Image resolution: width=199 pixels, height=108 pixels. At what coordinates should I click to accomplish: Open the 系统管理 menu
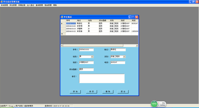[4, 5]
